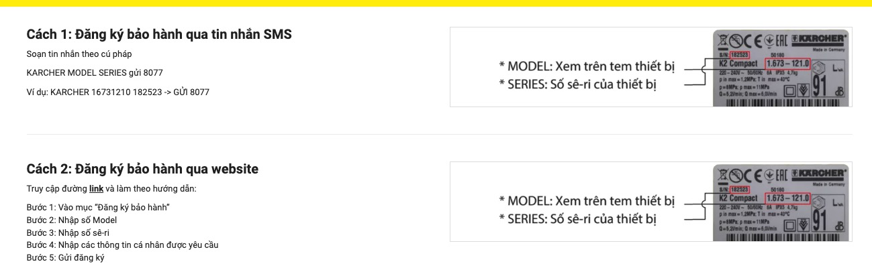
Task: Click the red-boxed serial number 182523 in the SMS image
Action: (739, 56)
